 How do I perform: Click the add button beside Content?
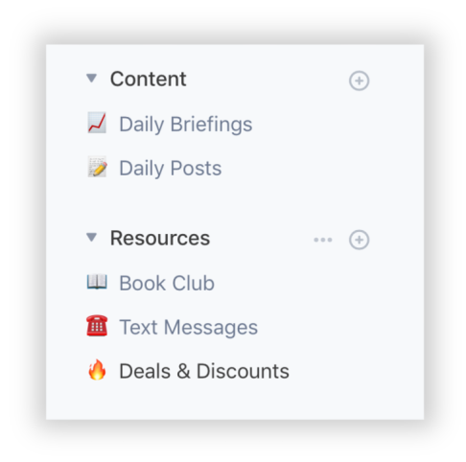click(x=359, y=81)
